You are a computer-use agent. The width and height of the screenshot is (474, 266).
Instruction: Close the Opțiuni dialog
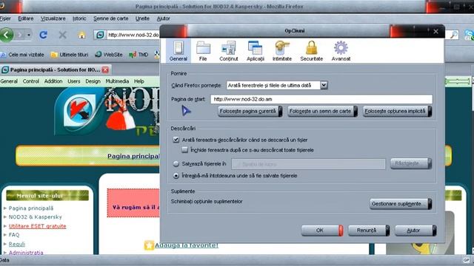click(435, 31)
